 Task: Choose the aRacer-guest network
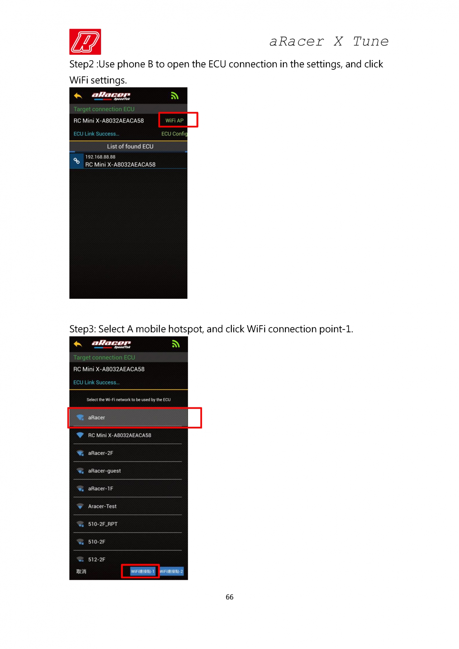click(128, 471)
